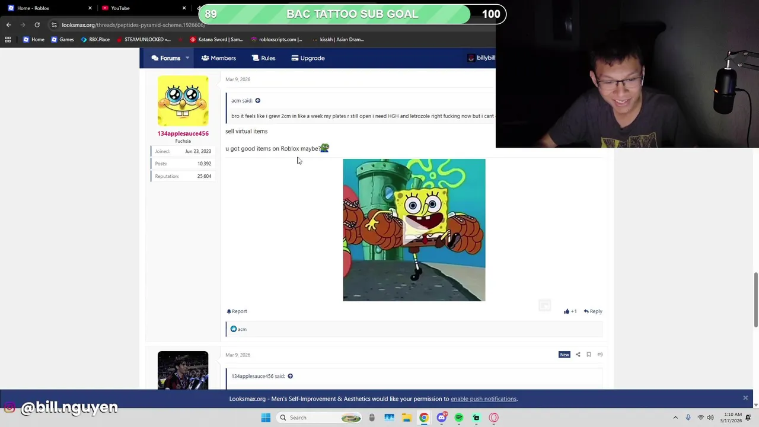Click the page vertical scrollbar
The width and height of the screenshot is (759, 427).
tap(755, 299)
